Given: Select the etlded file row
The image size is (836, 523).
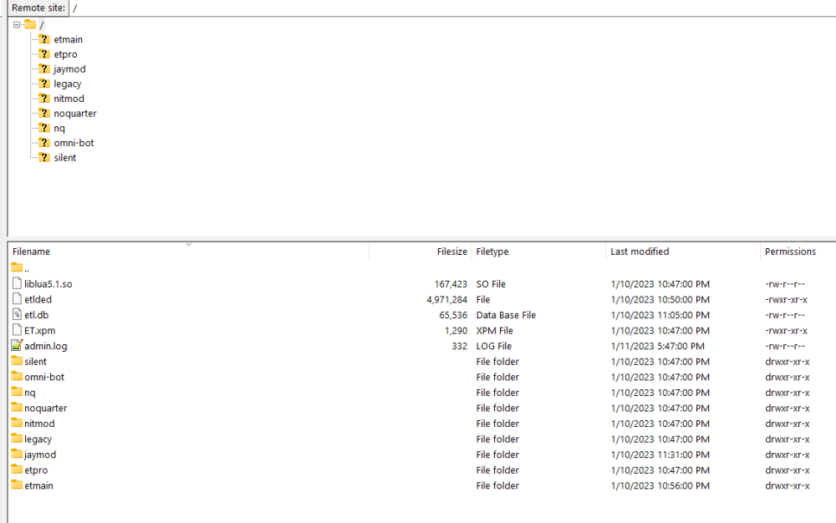Looking at the screenshot, I should click(x=38, y=300).
